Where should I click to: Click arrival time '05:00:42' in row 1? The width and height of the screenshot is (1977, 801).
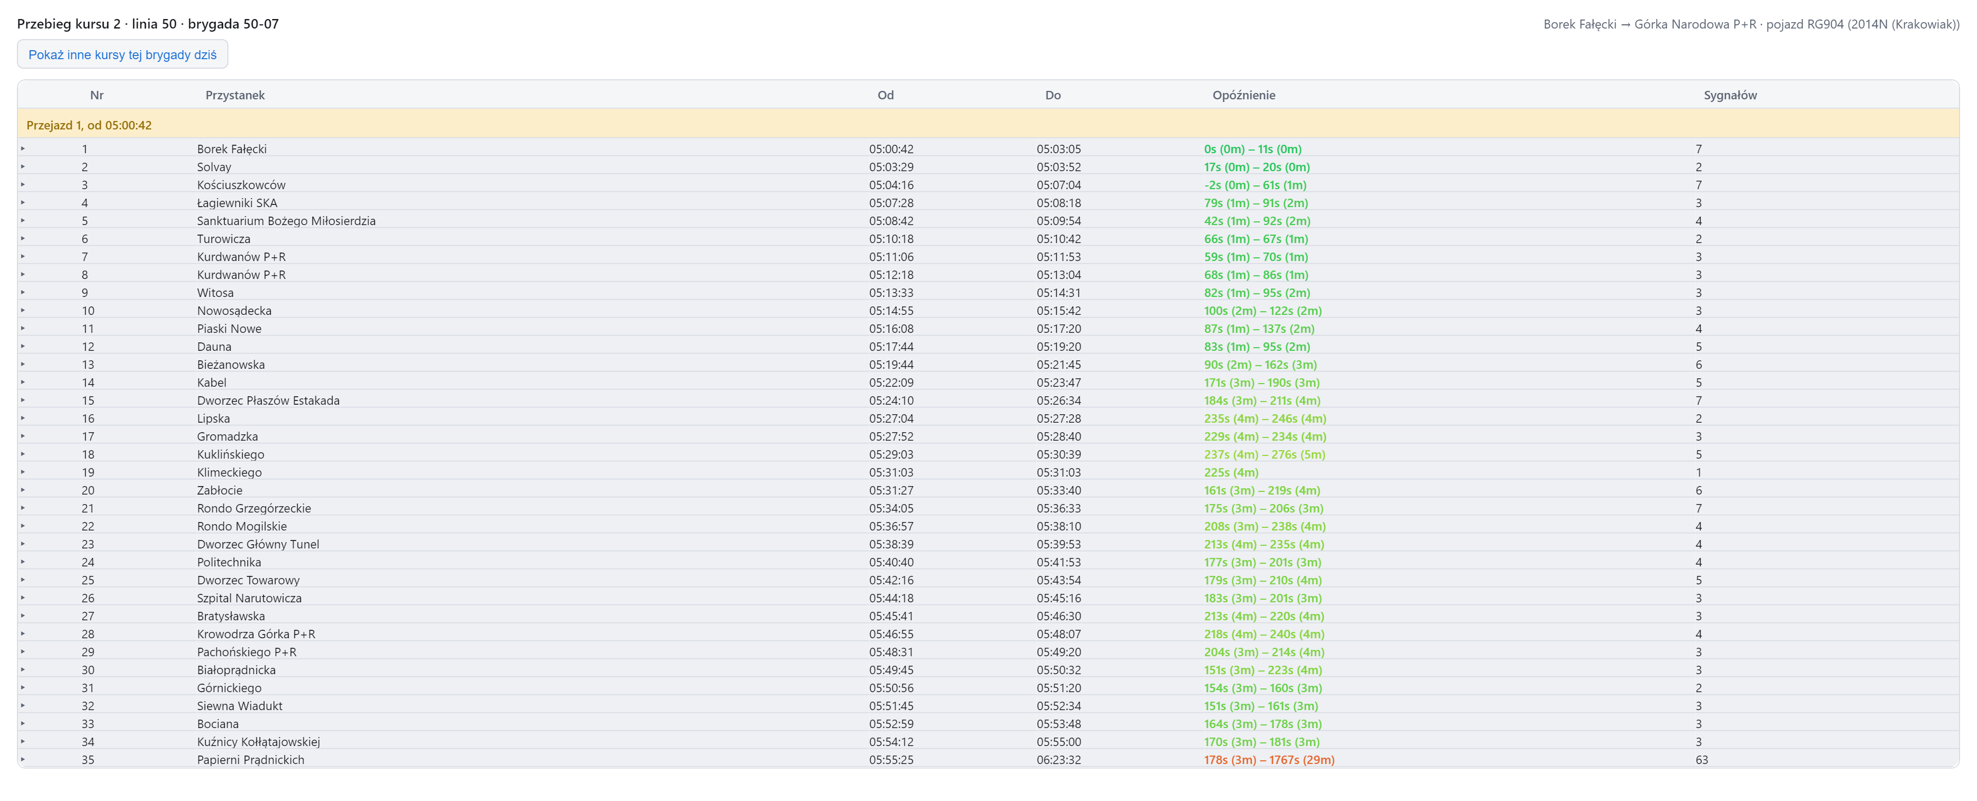891,149
